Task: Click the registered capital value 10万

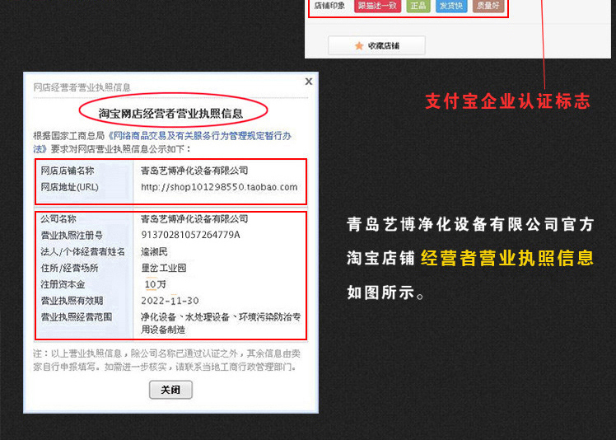Action: (156, 284)
